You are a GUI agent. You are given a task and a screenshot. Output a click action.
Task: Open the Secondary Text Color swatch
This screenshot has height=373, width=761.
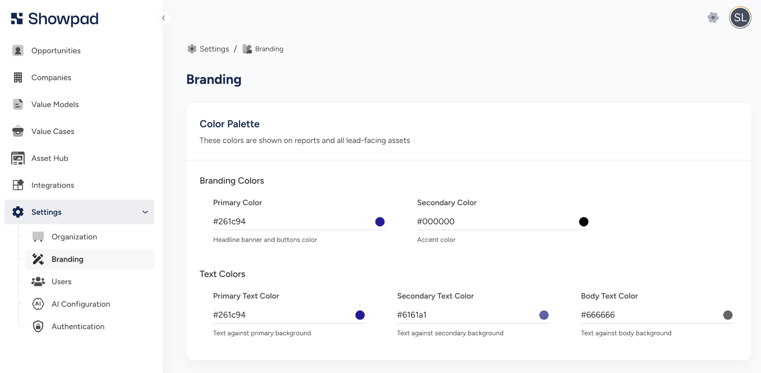(x=544, y=315)
